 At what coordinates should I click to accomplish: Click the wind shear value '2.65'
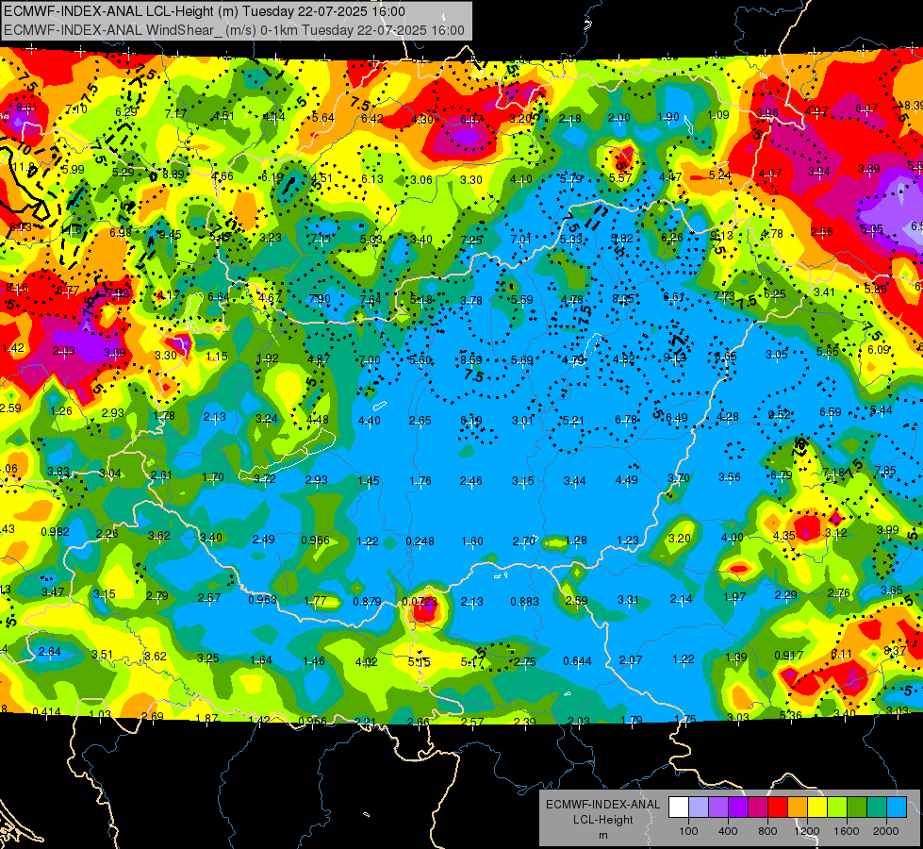(420, 421)
